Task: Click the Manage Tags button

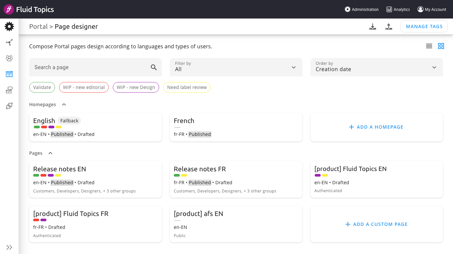Action: pos(424,26)
